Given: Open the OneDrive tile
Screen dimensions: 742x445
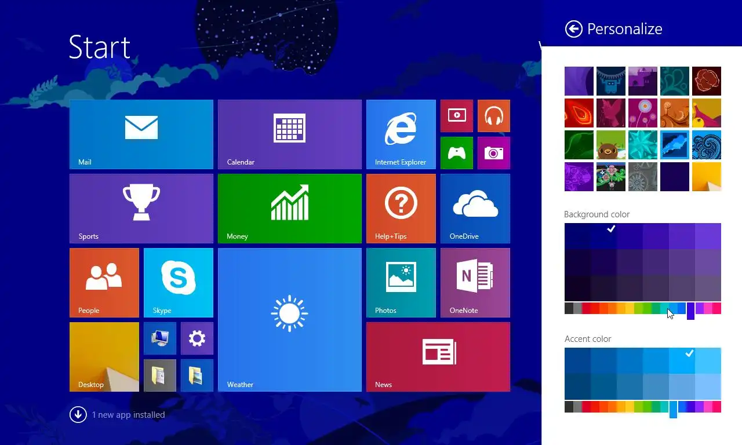Looking at the screenshot, I should pyautogui.click(x=475, y=209).
